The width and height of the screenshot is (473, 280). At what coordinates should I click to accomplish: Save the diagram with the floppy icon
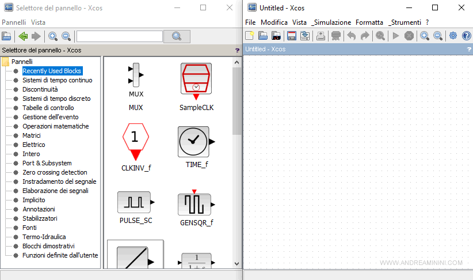pyautogui.click(x=291, y=36)
